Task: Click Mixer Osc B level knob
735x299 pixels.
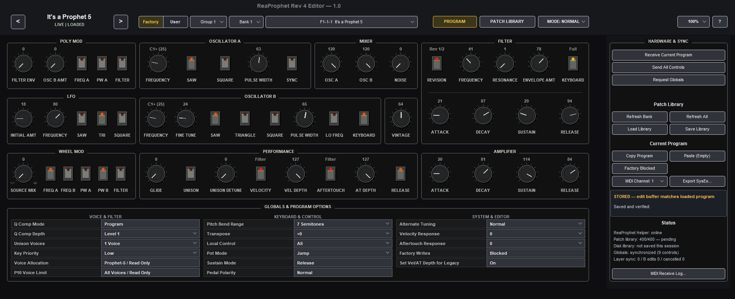Action: point(366,64)
